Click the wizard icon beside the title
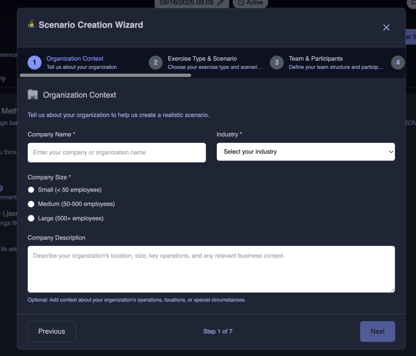 [x=32, y=25]
